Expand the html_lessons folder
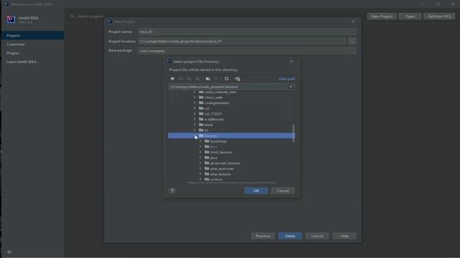 tap(201, 152)
